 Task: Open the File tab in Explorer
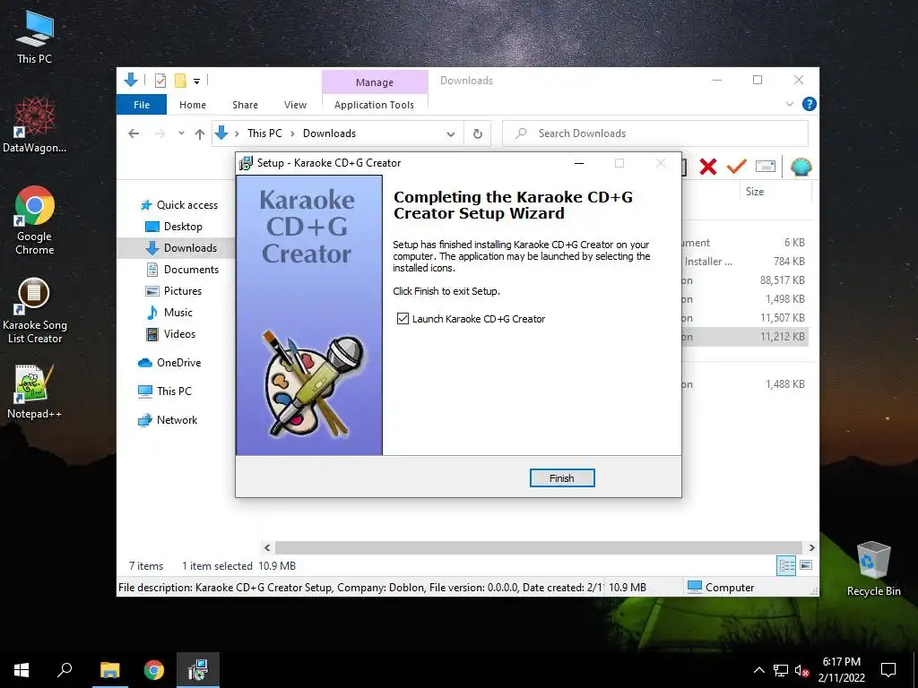pyautogui.click(x=142, y=105)
